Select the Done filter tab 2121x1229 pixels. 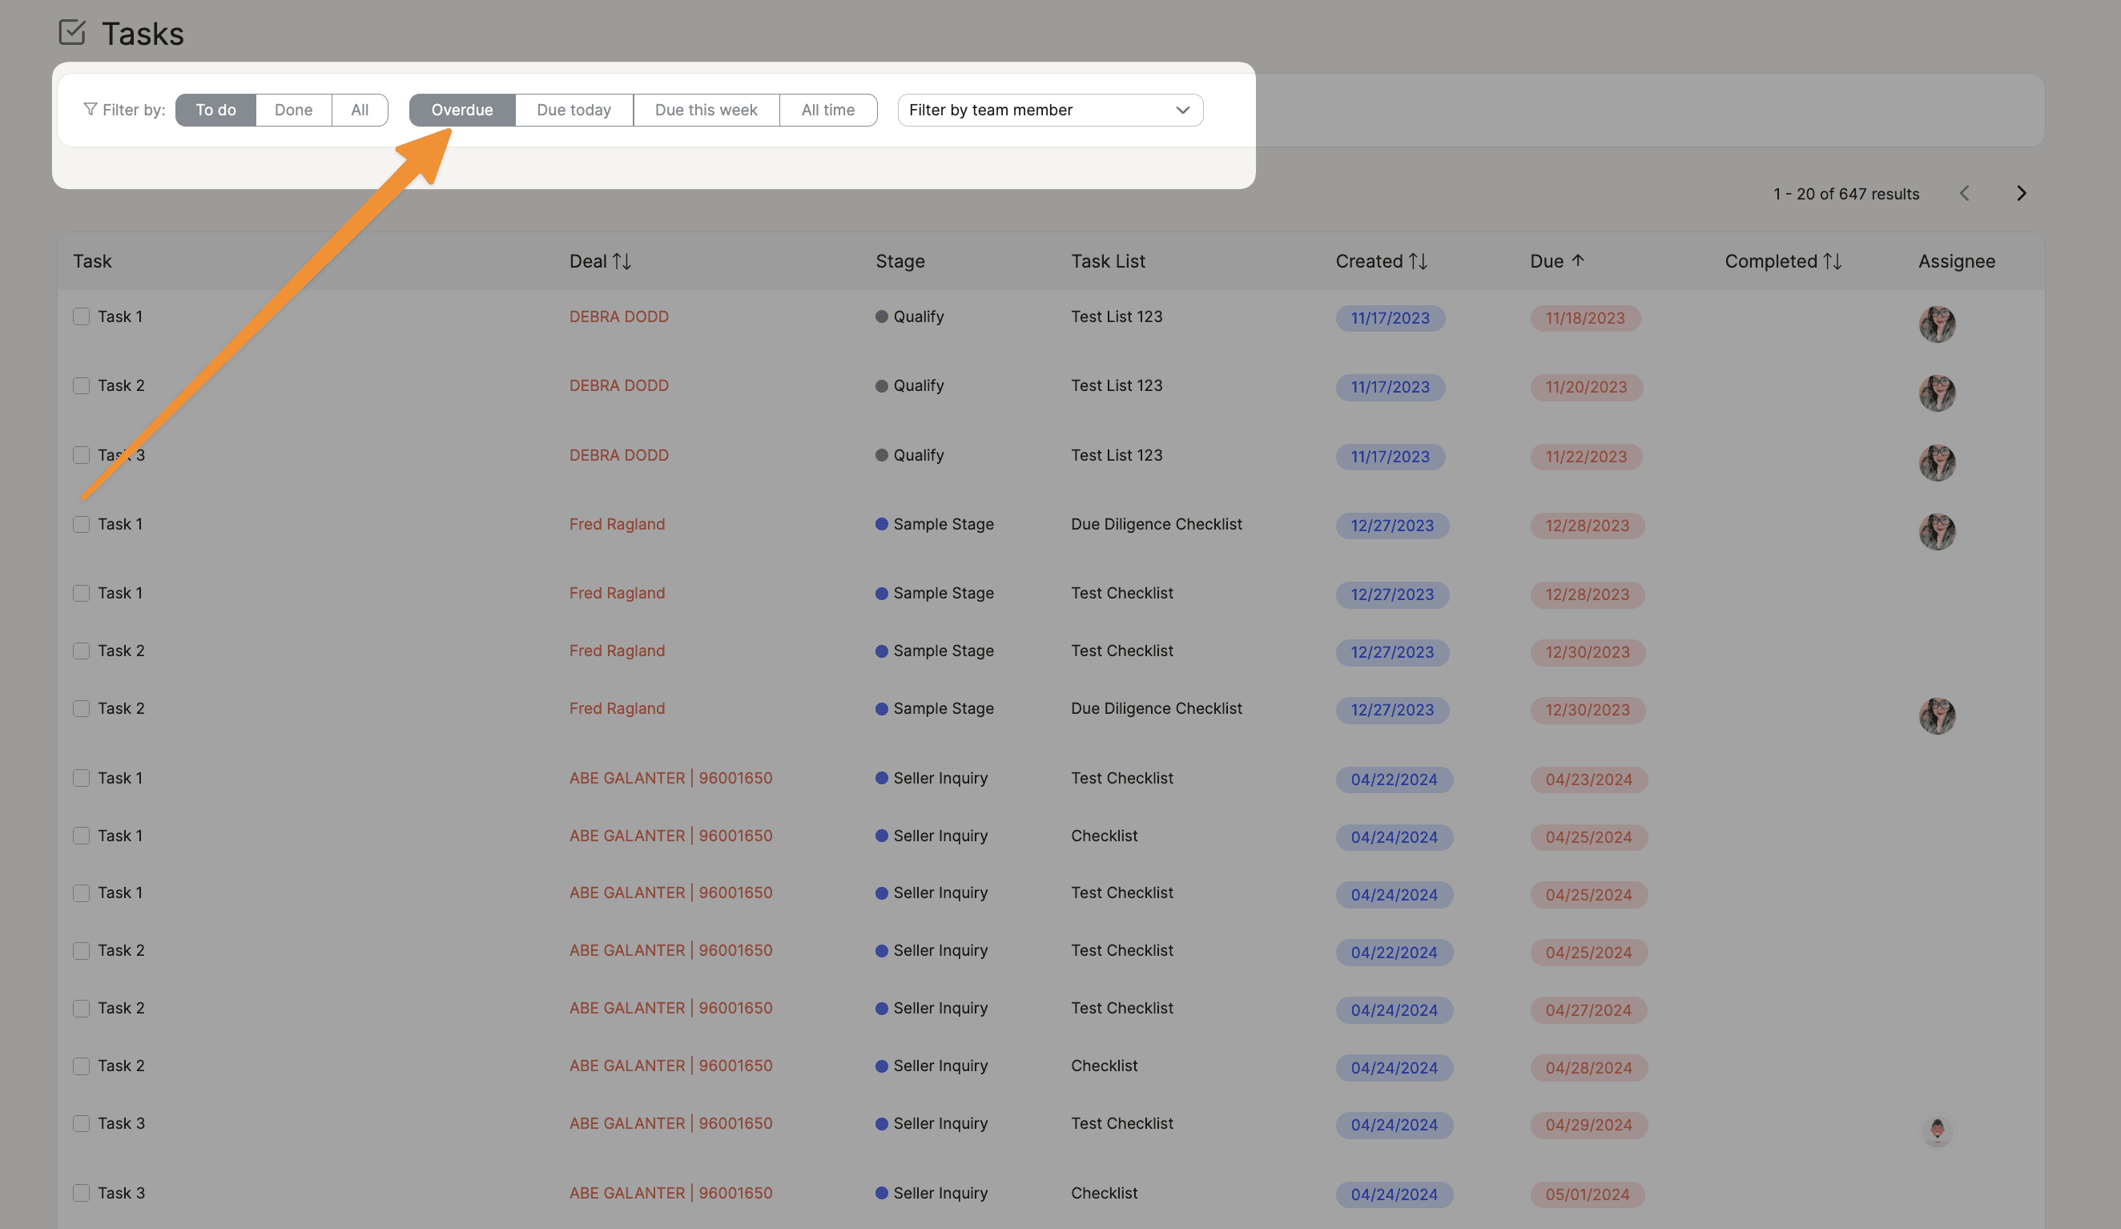(x=293, y=111)
